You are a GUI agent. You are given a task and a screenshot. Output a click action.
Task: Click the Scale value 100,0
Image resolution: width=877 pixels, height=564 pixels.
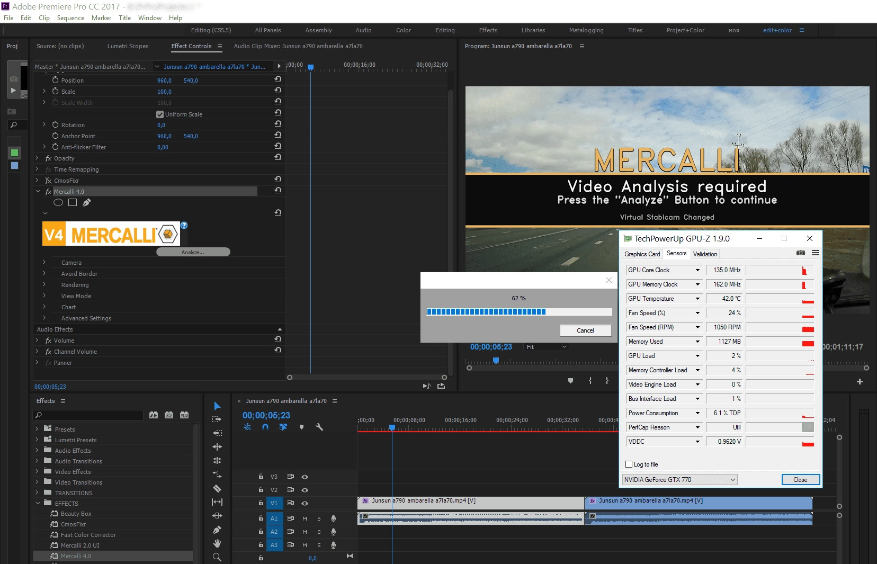coord(164,92)
